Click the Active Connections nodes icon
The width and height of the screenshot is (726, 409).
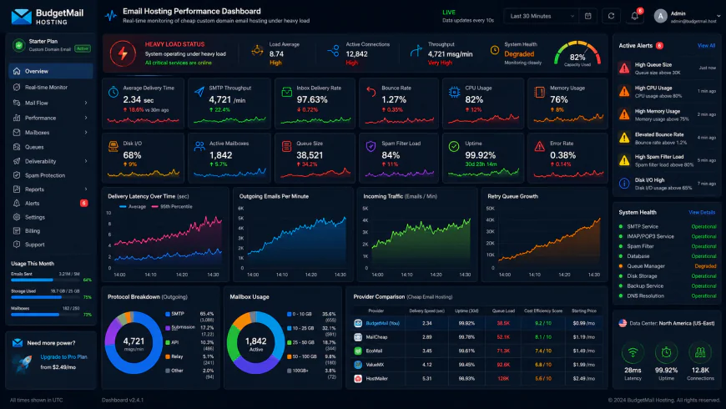333,51
